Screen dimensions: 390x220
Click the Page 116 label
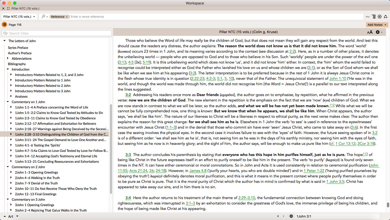[x=15, y=25]
